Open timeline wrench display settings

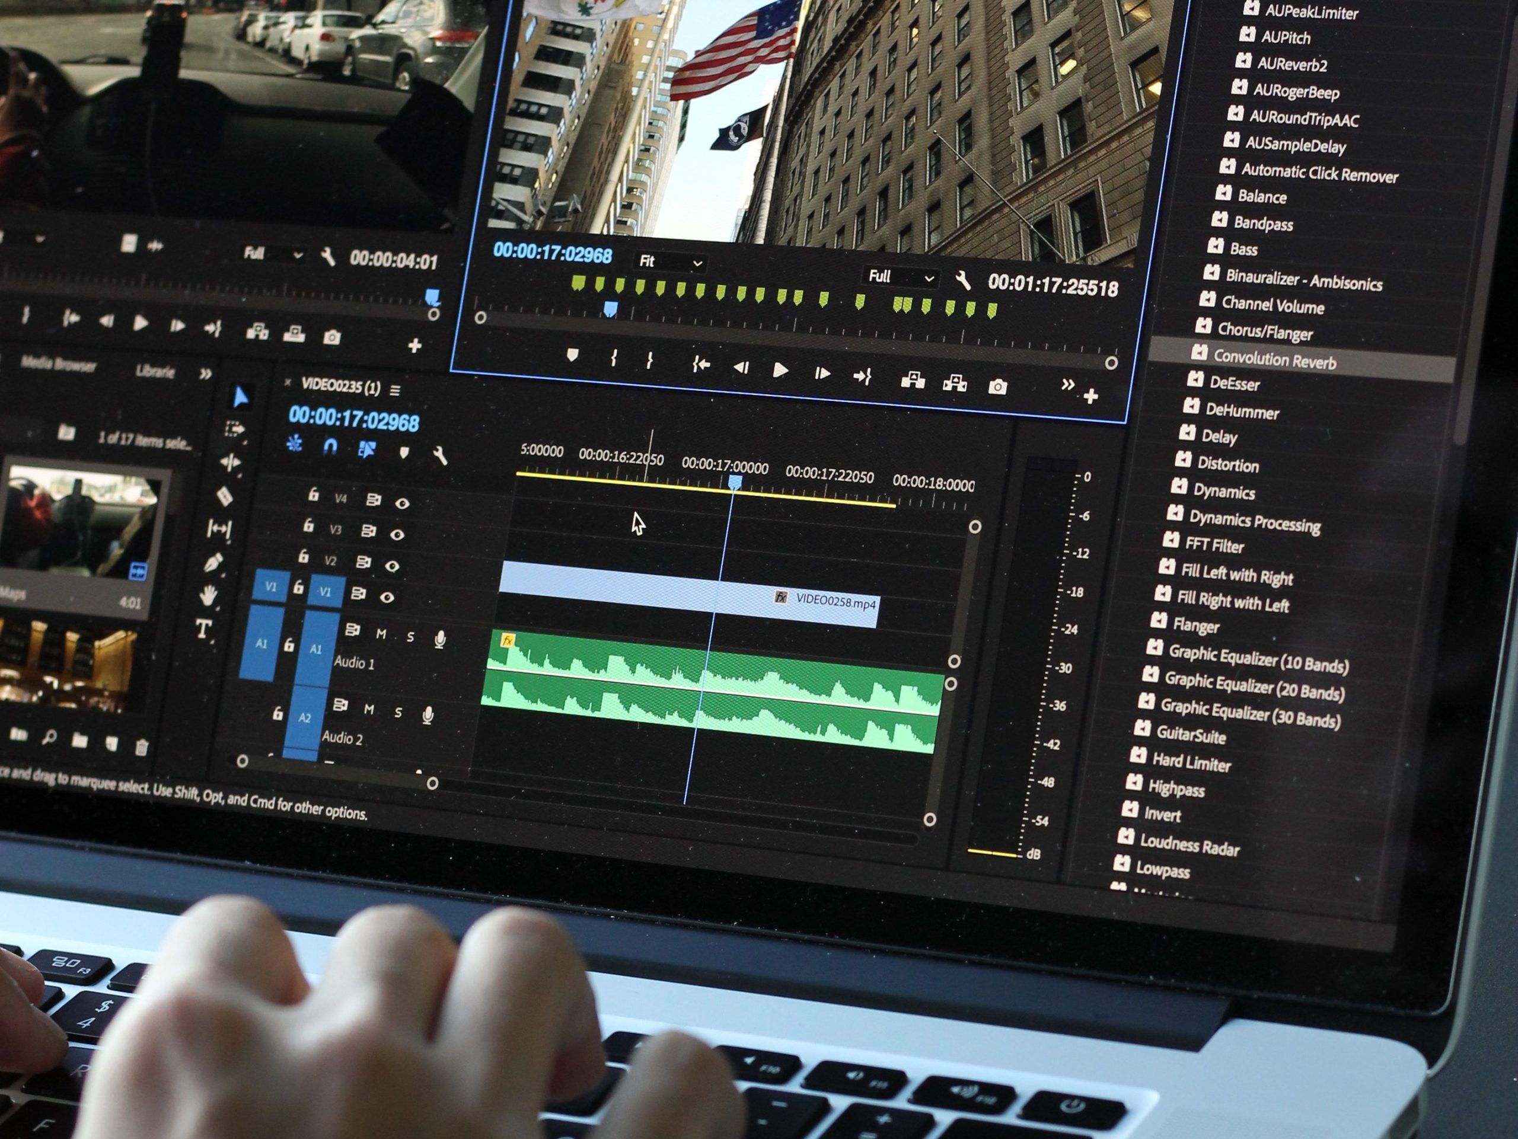[x=440, y=454]
